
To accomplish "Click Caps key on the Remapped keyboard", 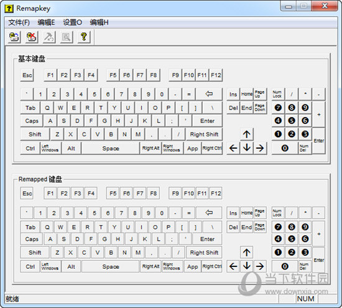I will (32, 239).
